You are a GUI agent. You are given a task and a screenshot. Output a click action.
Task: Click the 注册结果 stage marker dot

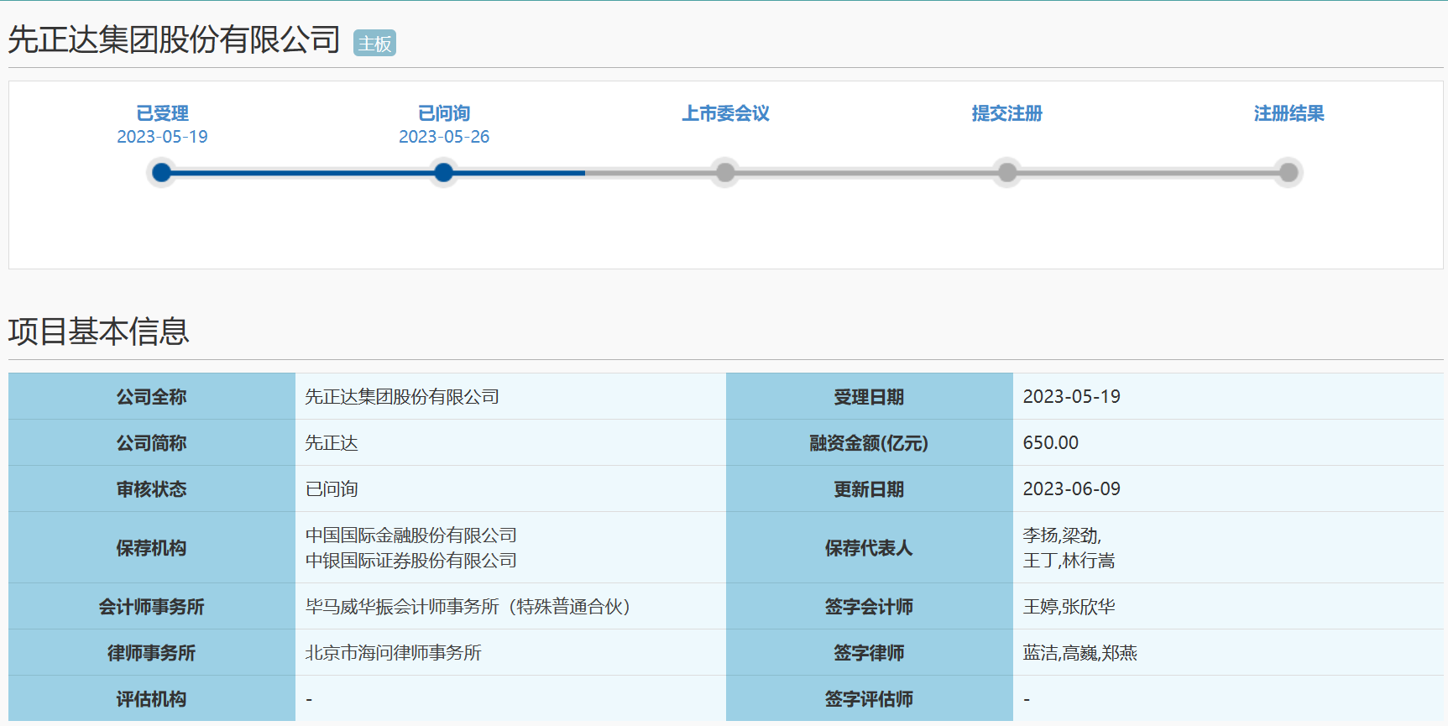1289,173
